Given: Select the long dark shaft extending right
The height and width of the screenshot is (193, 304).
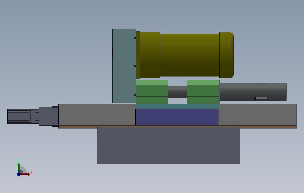Looking at the screenshot, I should [x=253, y=92].
